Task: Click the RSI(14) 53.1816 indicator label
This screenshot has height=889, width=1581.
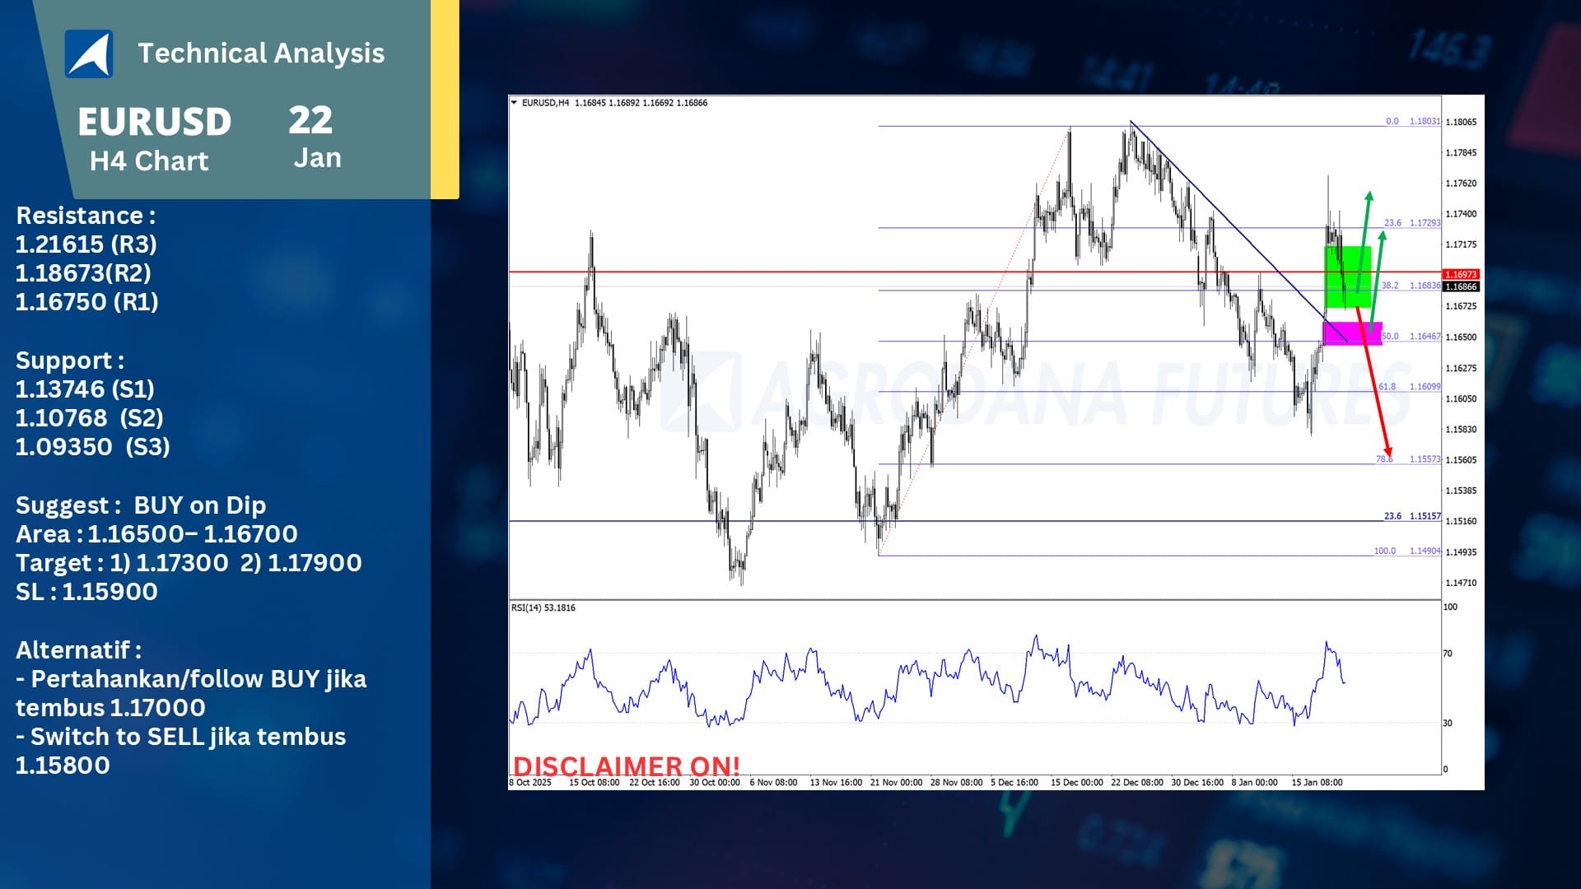Action: click(x=543, y=608)
